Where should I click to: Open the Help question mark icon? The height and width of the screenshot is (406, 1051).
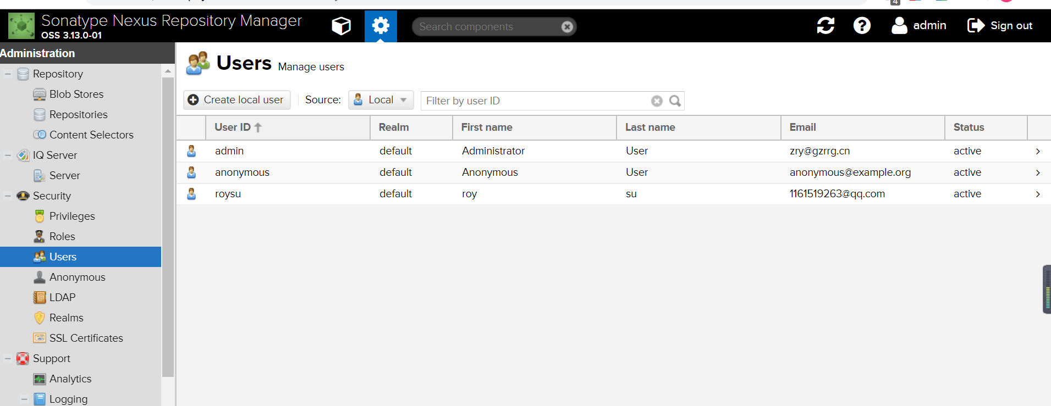click(x=862, y=26)
